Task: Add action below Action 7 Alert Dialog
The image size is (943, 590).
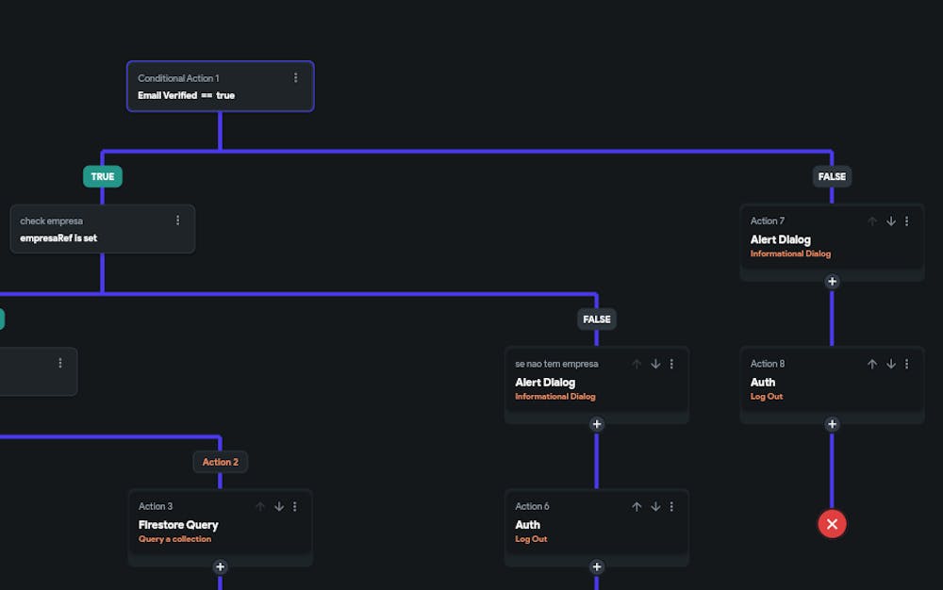Action: 832,281
